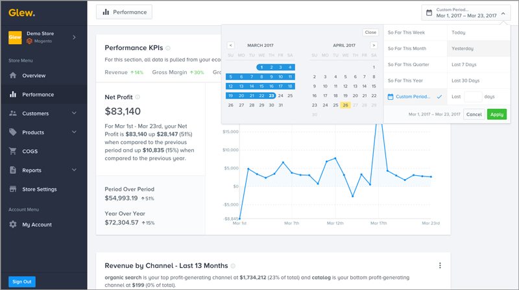Click the Performance KPIs info icon
Screen dimensions: 519x290
point(168,48)
